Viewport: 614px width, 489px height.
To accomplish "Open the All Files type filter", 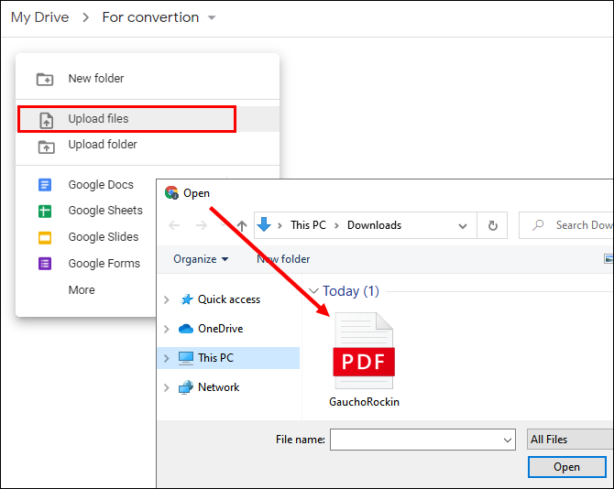I will pos(570,440).
